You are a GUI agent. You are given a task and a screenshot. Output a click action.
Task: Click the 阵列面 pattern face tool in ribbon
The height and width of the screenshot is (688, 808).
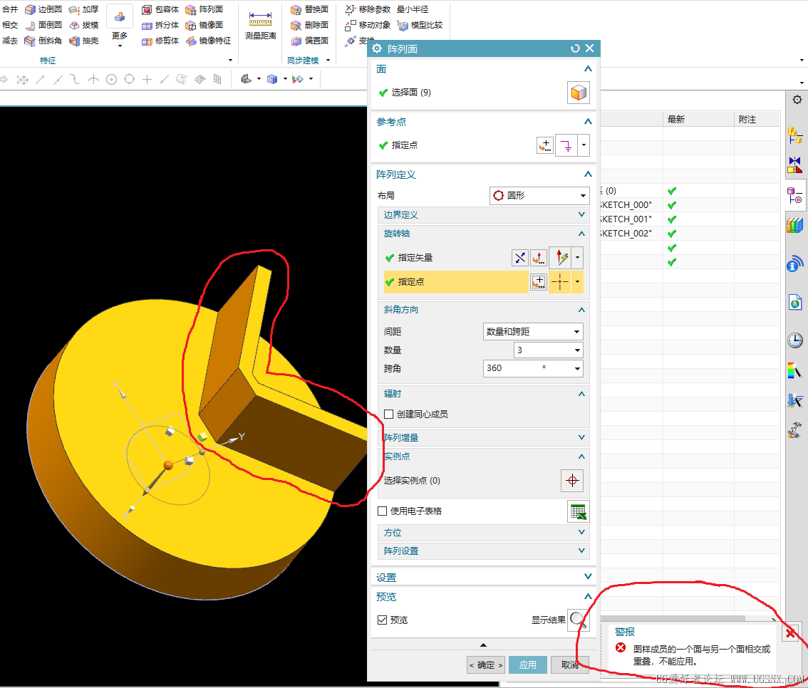click(204, 9)
